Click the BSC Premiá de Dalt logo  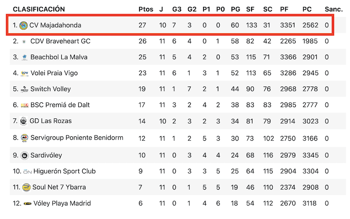[x=24, y=105]
